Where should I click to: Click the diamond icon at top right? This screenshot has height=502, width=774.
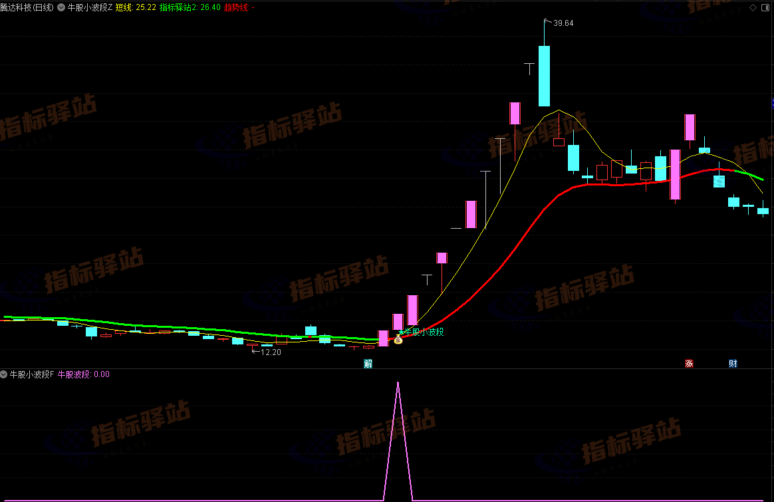753,7
